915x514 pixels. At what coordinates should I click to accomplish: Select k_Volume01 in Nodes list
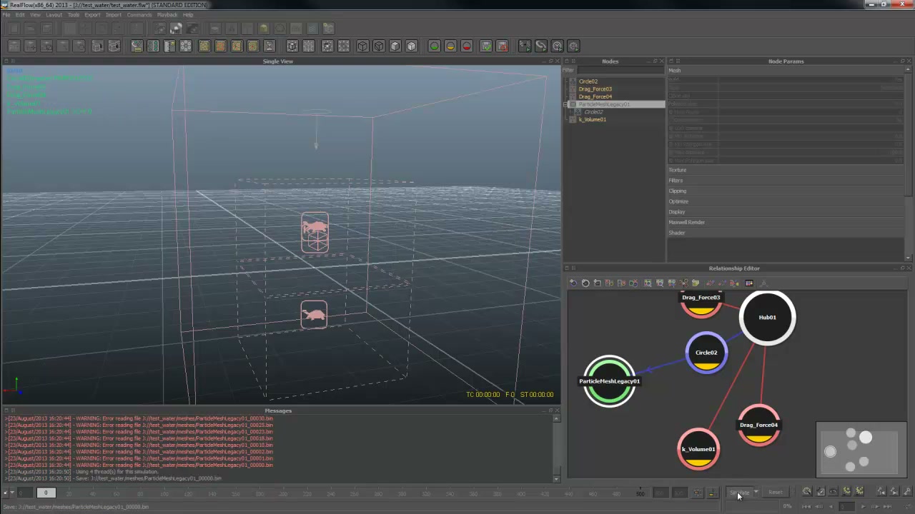(593, 119)
